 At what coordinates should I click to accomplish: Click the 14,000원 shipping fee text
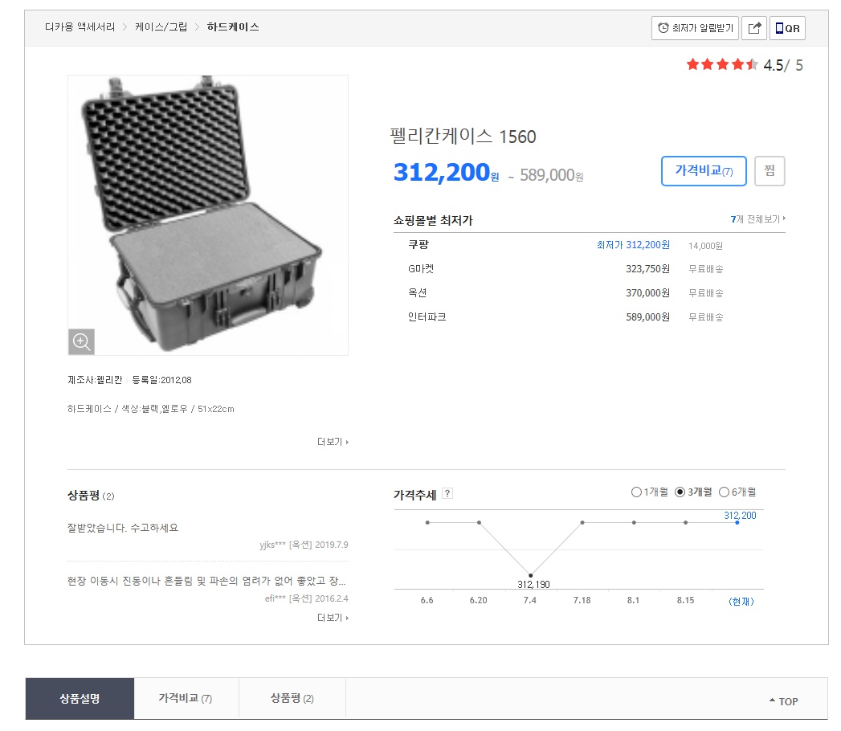pyautogui.click(x=705, y=246)
